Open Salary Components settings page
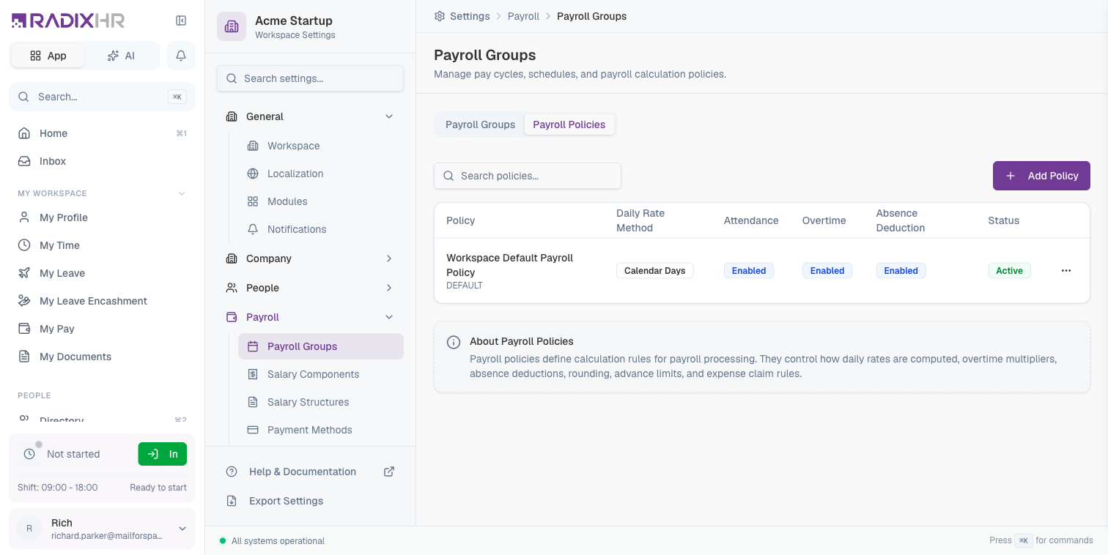 (321, 374)
